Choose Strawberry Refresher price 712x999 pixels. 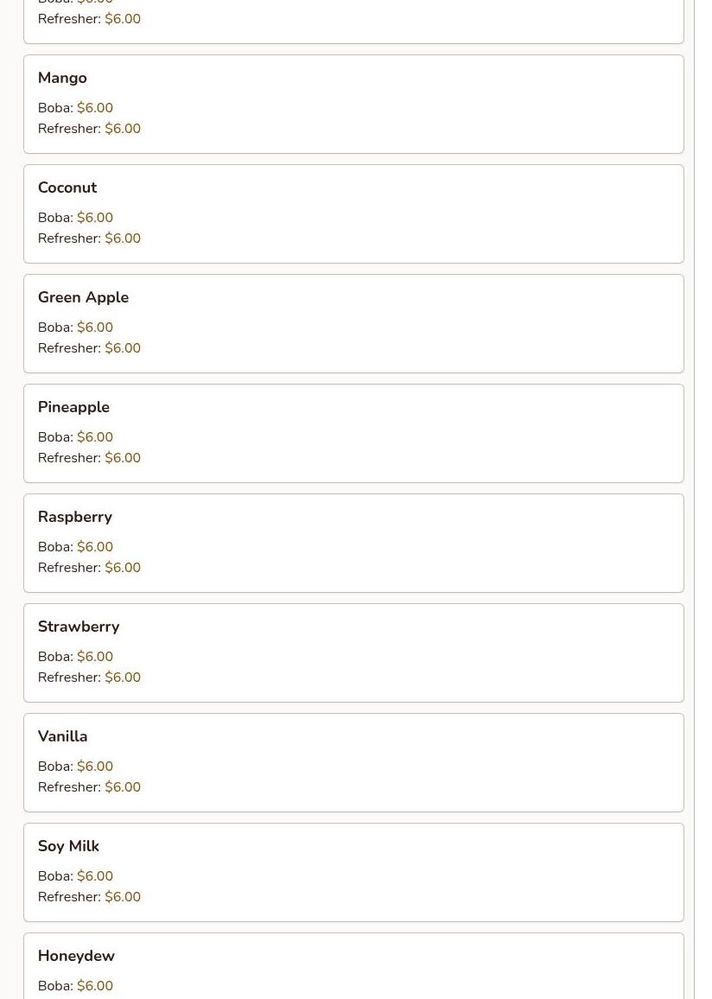[x=123, y=678]
